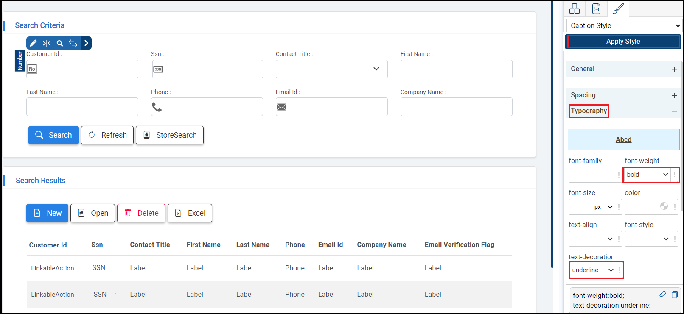Open the color picker in the color field

pos(664,206)
